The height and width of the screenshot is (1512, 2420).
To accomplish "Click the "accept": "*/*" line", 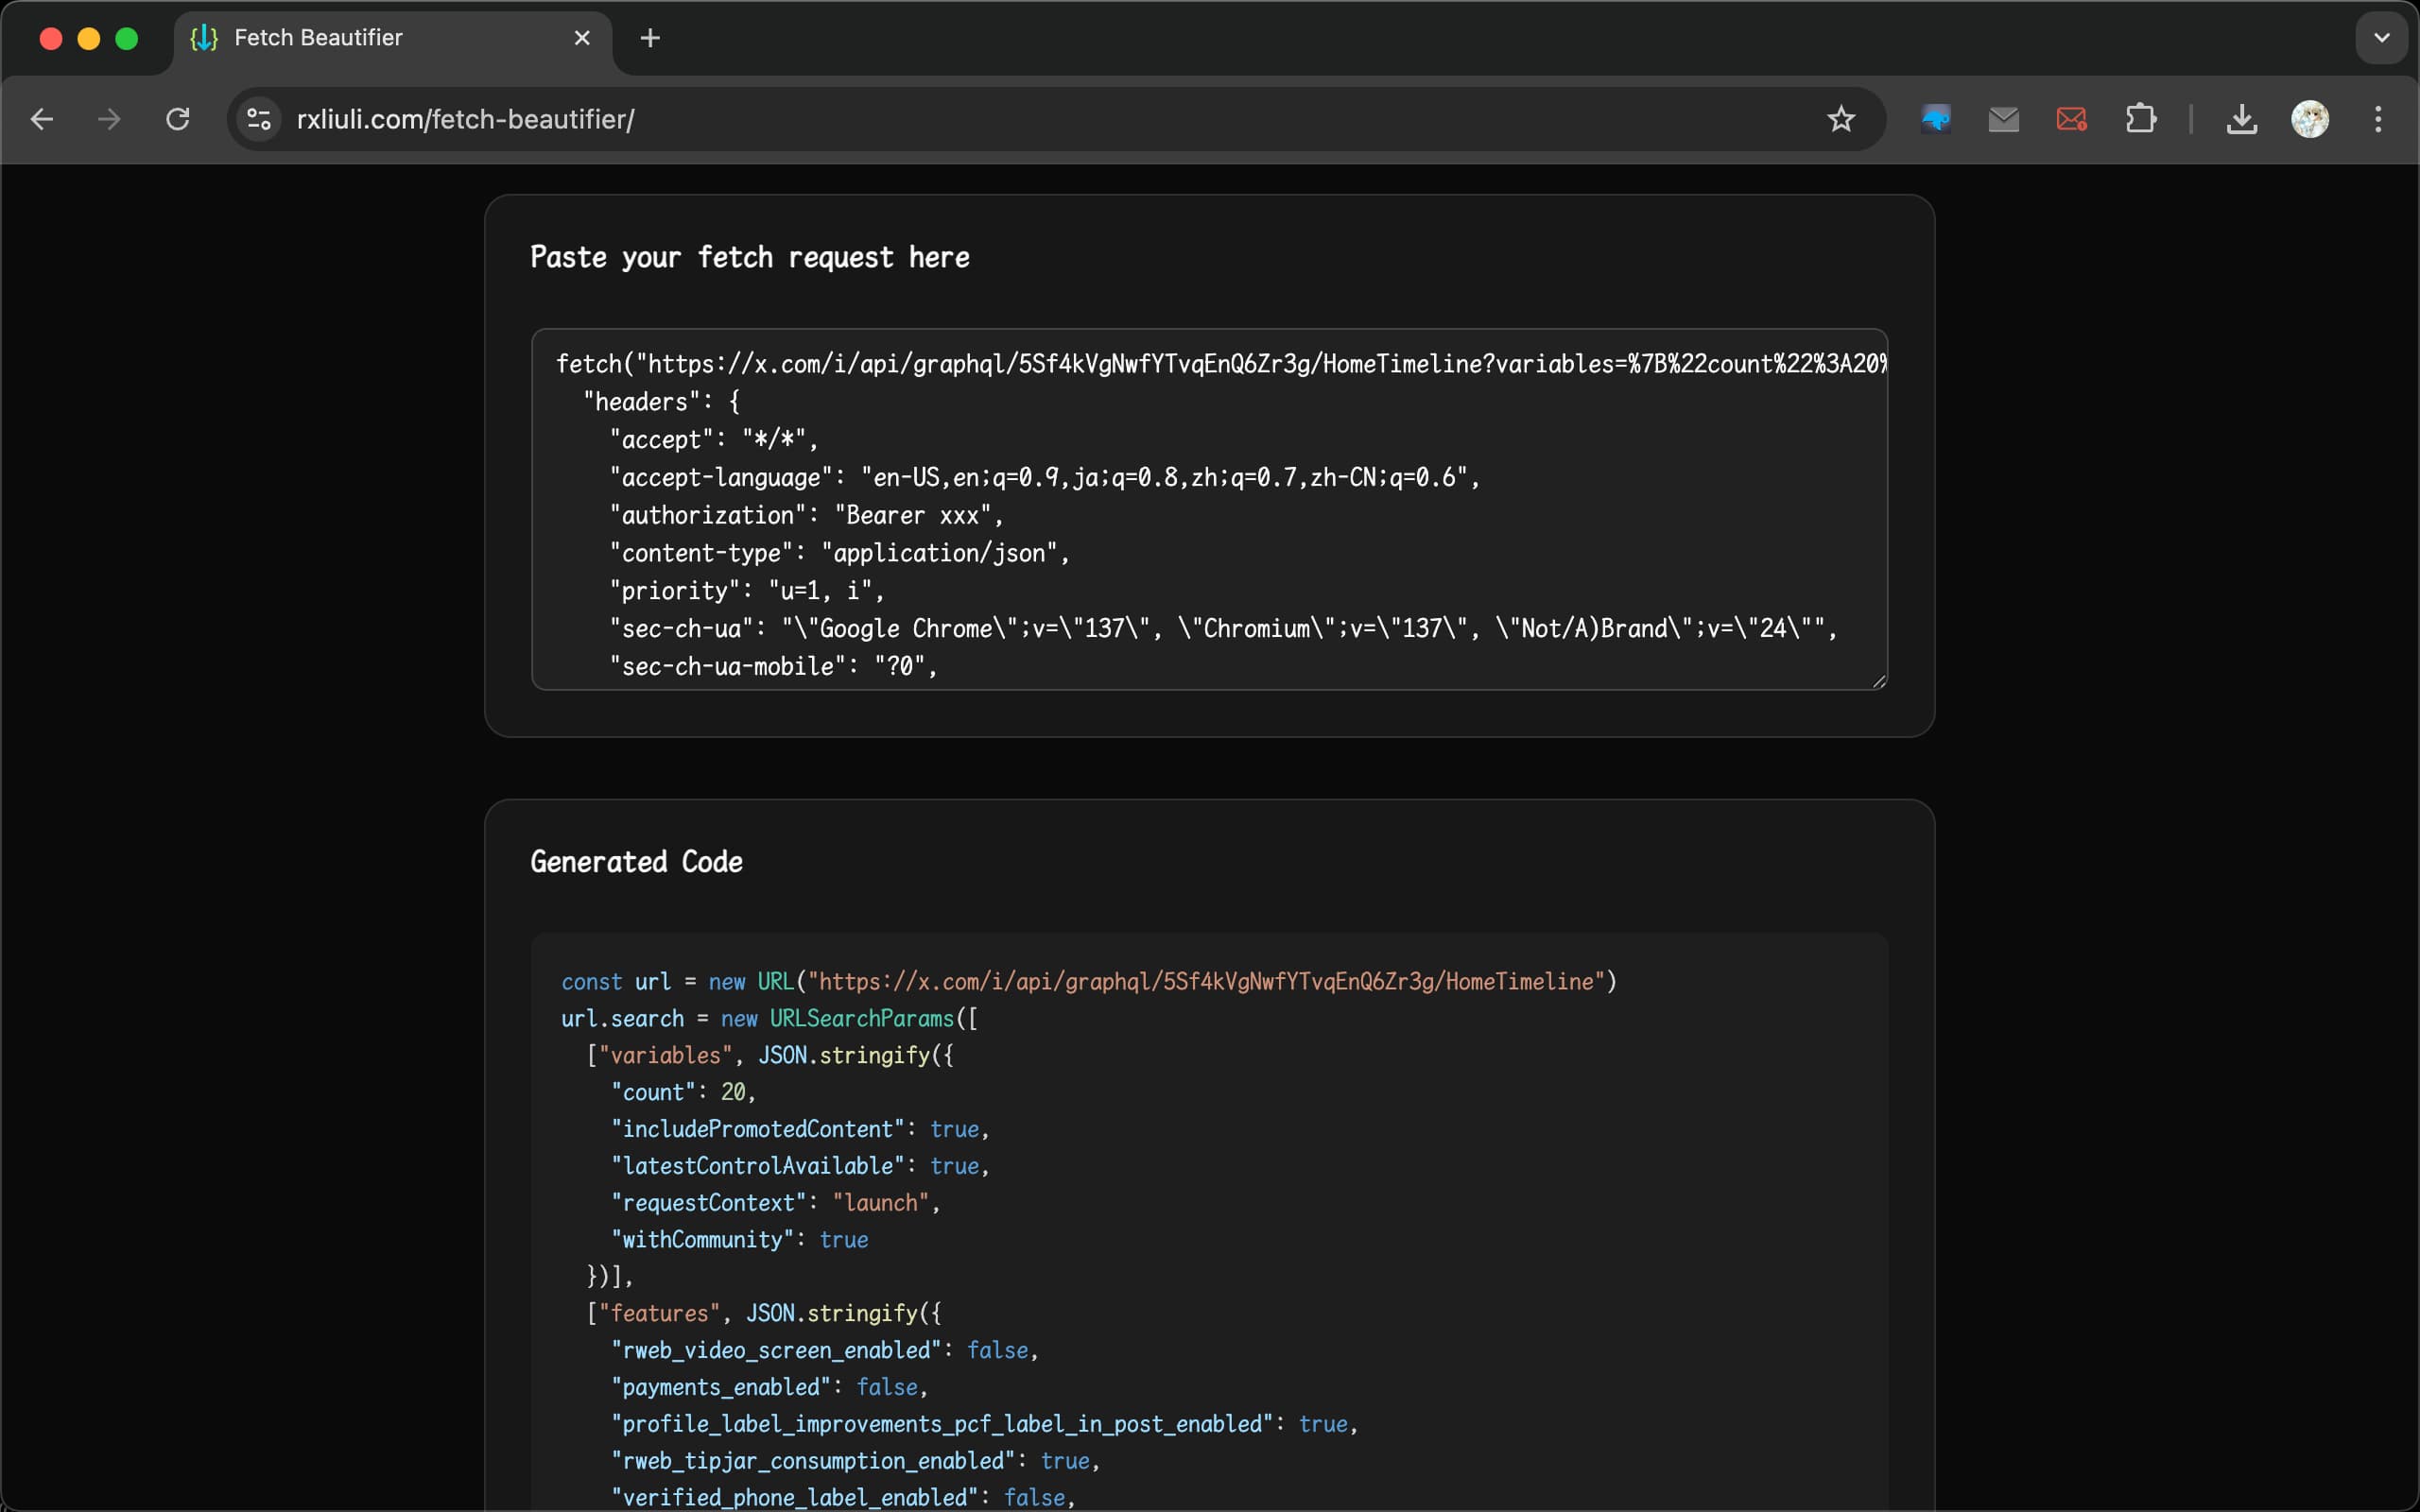I will [714, 440].
